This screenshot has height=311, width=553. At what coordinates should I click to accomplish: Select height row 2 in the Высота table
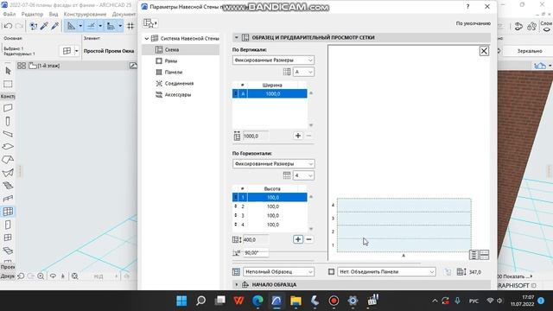pyautogui.click(x=270, y=206)
